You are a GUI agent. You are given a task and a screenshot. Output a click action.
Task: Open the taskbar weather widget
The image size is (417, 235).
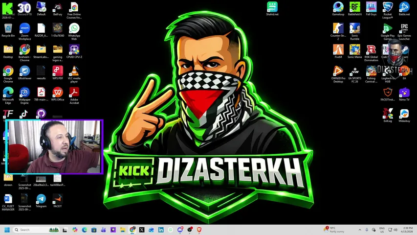(x=334, y=230)
